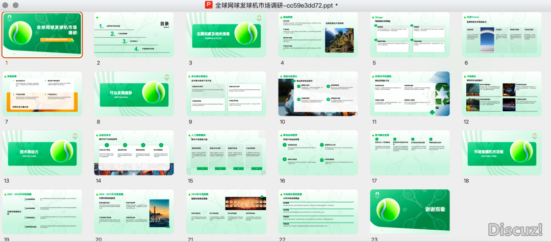Image resolution: width=551 pixels, height=242 pixels.
Task: Click slide number label 9
Action: (190, 122)
